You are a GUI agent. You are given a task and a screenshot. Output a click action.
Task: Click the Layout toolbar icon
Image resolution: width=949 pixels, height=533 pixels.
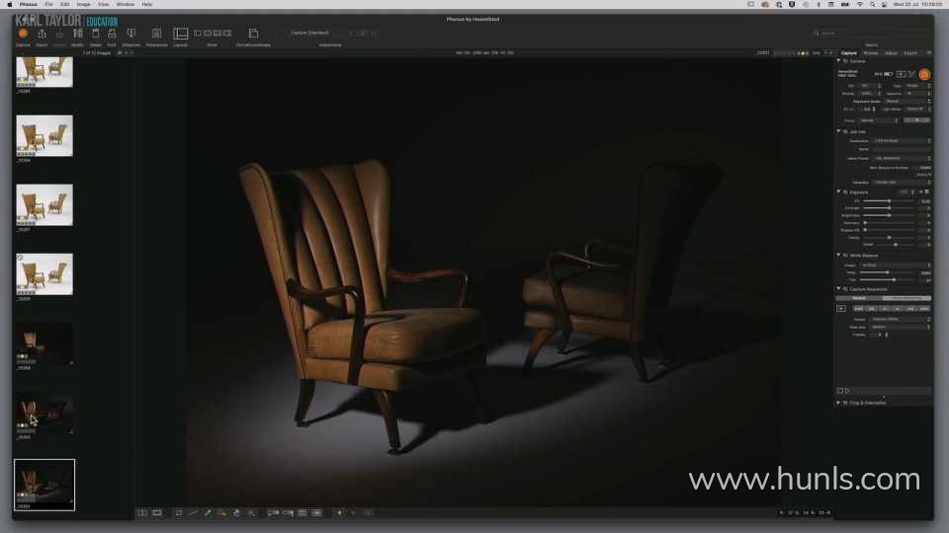(x=180, y=34)
